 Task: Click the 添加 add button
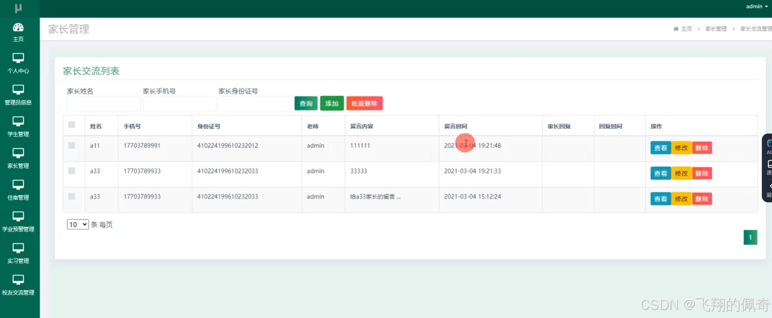332,103
